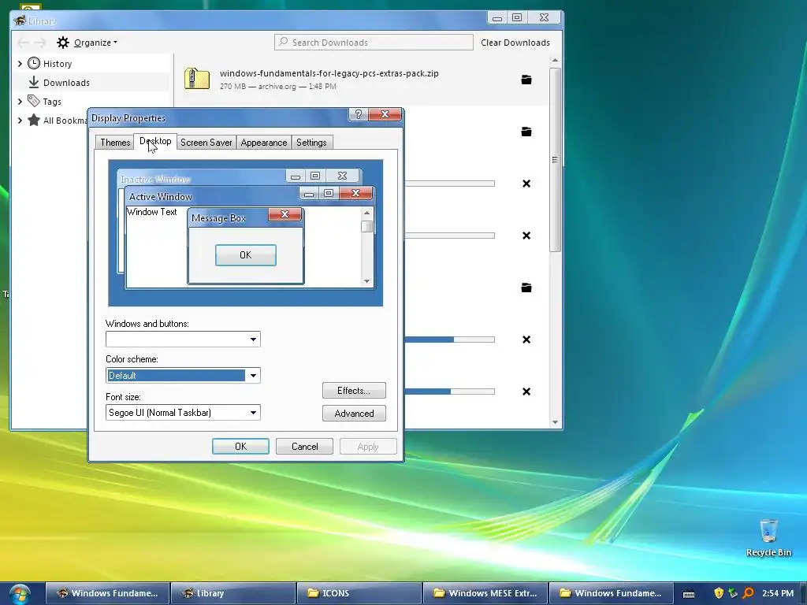
Task: Click the preview window scrollbar up arrow
Action: (x=366, y=213)
